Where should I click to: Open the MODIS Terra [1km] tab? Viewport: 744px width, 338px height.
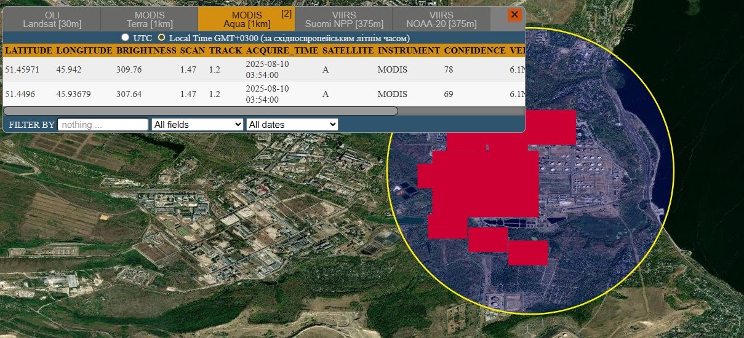(x=149, y=19)
